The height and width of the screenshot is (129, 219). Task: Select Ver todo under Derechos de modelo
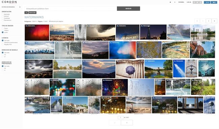click(3, 53)
